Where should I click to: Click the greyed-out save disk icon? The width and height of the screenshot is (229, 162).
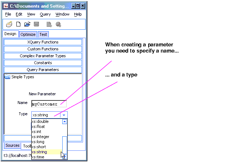click(x=36, y=24)
